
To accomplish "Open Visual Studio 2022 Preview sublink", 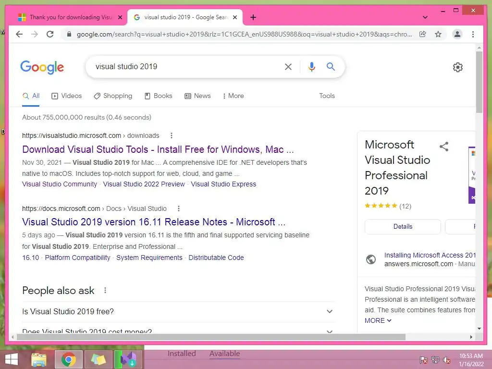I will tap(144, 184).
